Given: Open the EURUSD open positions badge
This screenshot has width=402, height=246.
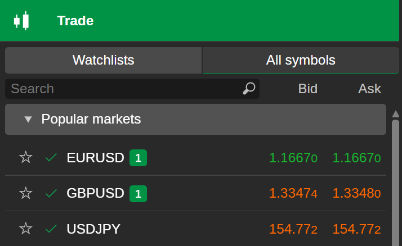Looking at the screenshot, I should tap(138, 158).
